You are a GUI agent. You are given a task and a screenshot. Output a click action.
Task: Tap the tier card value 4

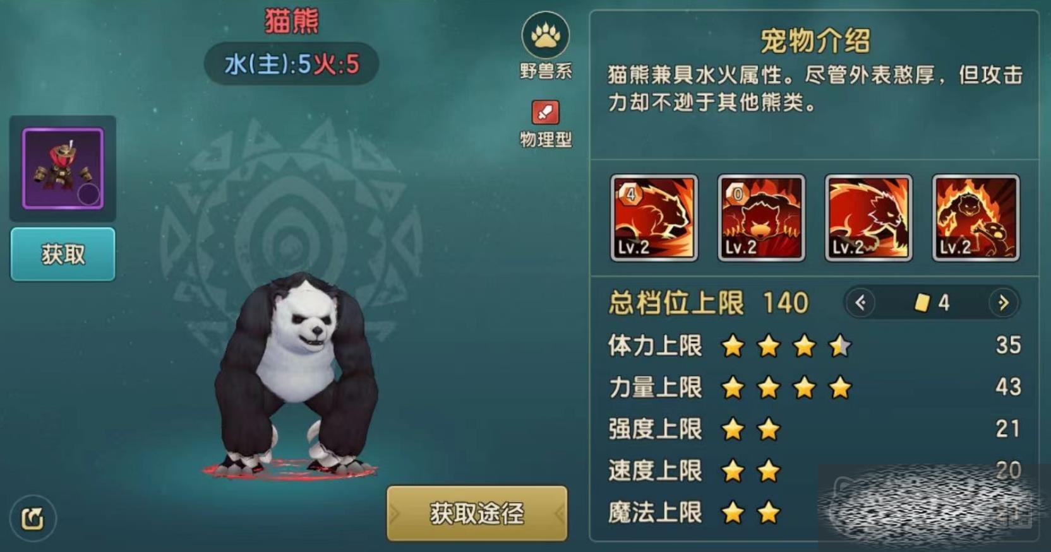(x=932, y=303)
